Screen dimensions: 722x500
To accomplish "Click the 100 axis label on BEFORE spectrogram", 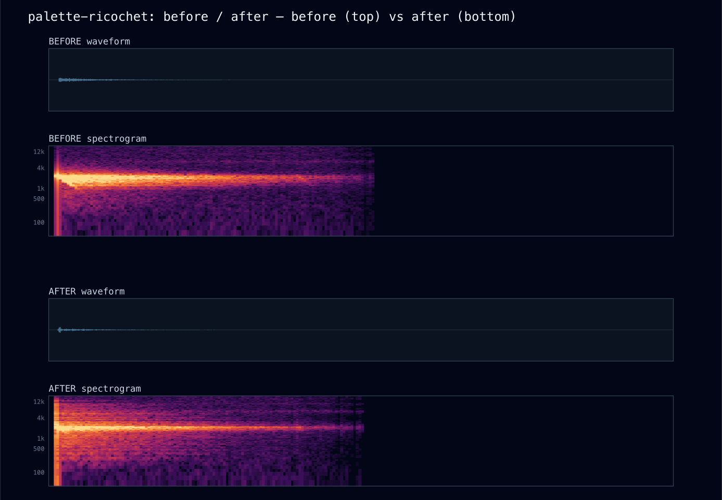I will (39, 222).
